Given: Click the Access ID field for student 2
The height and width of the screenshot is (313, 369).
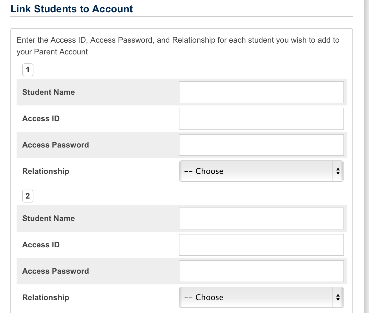Looking at the screenshot, I should coord(261,245).
